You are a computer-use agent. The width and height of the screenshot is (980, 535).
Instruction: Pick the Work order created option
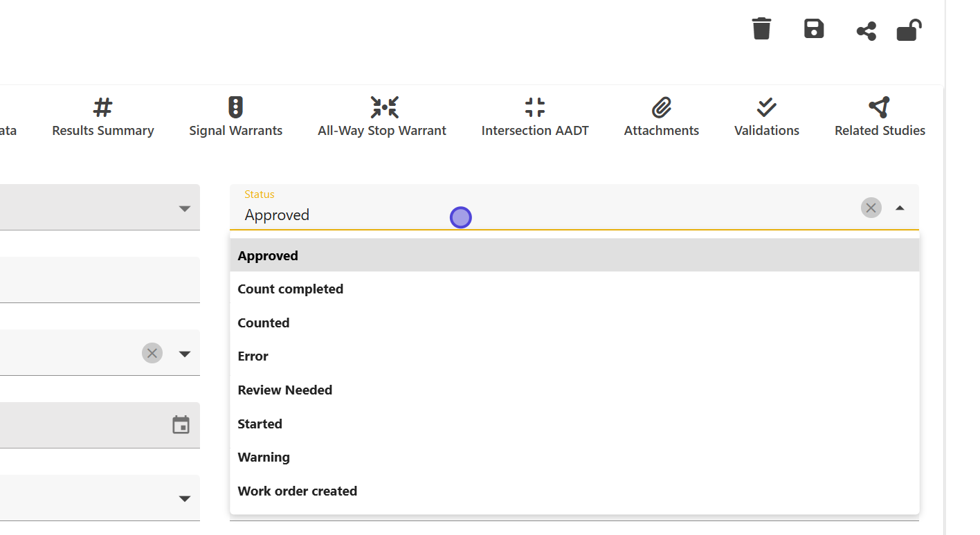click(298, 491)
